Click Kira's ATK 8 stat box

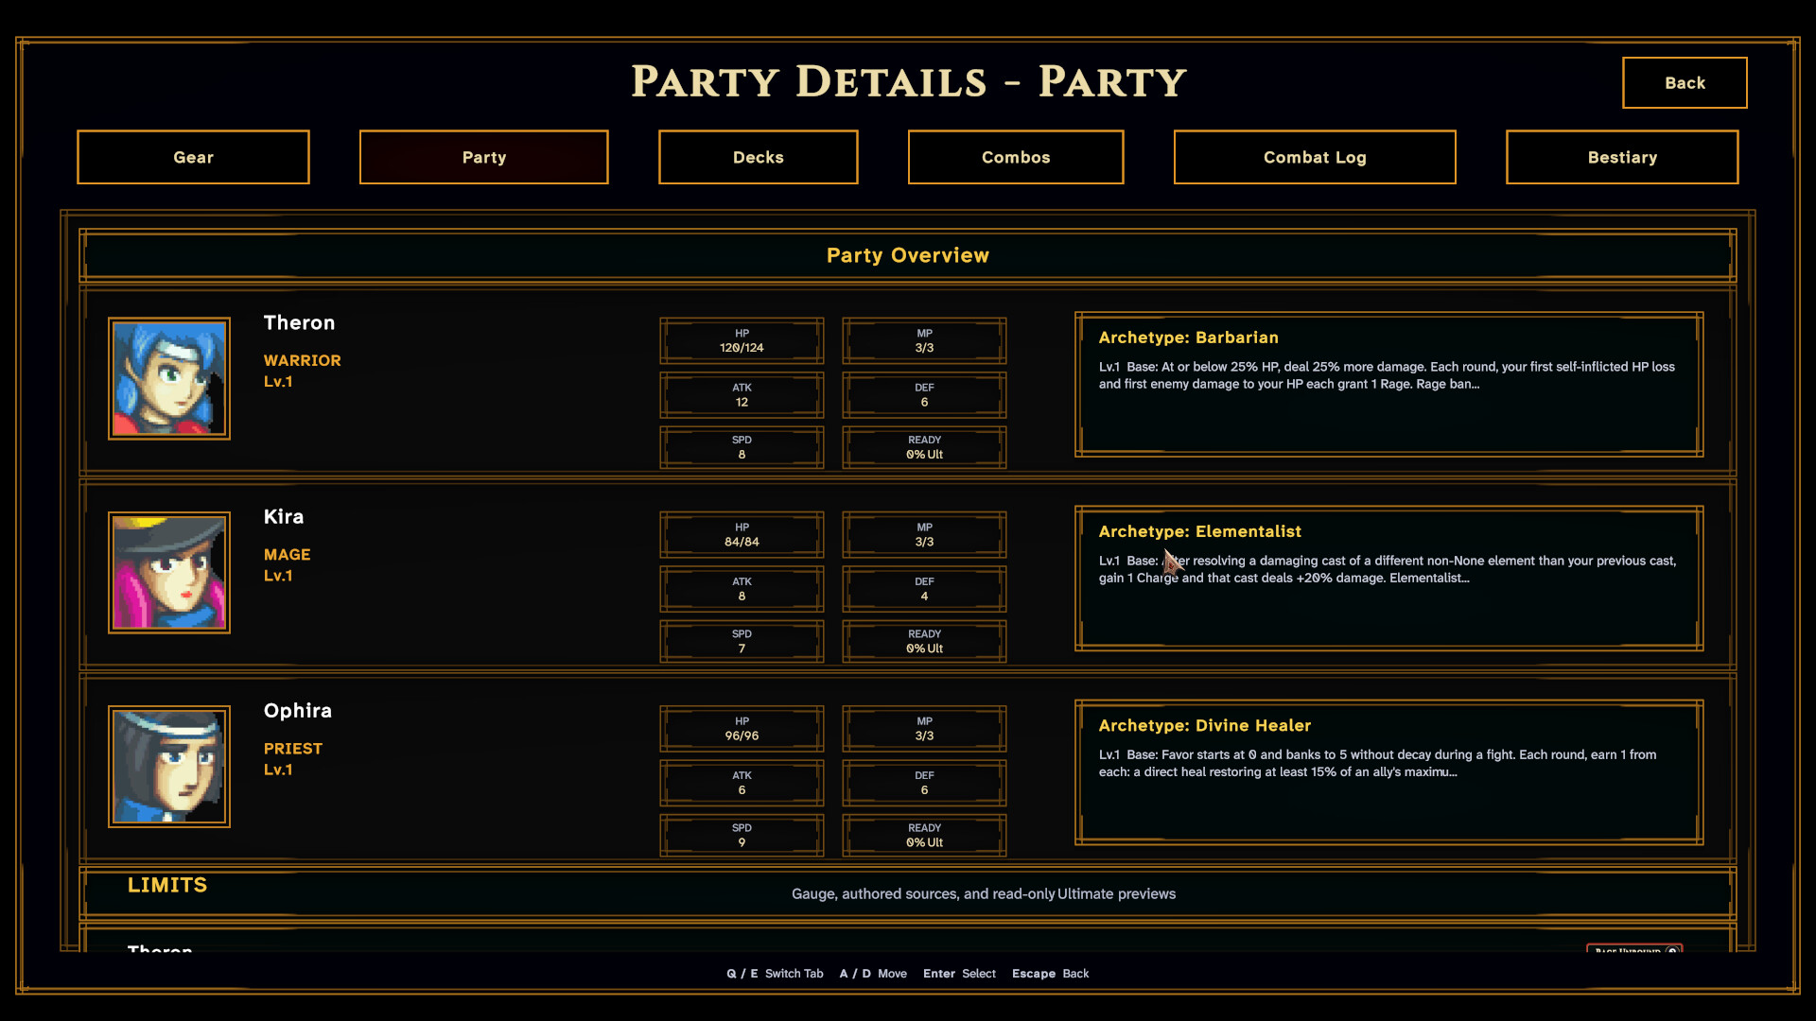[x=742, y=588]
